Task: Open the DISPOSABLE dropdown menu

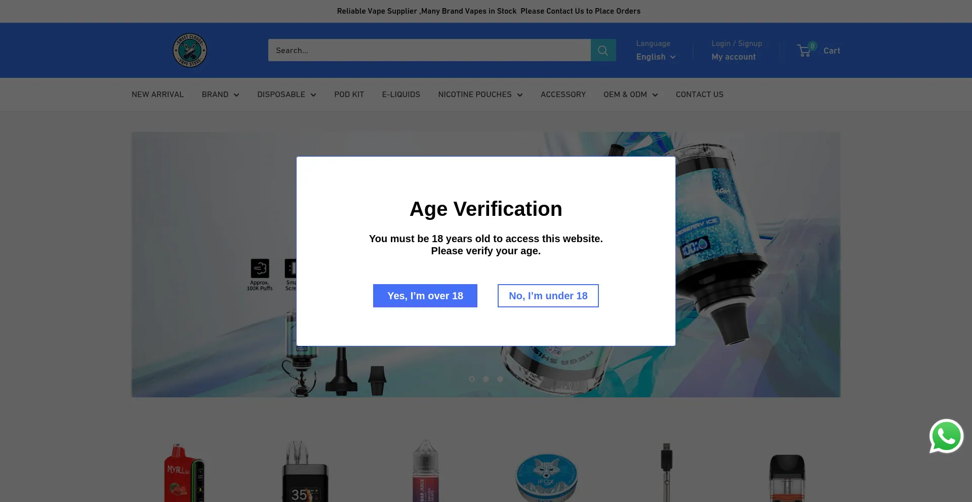Action: click(x=287, y=95)
